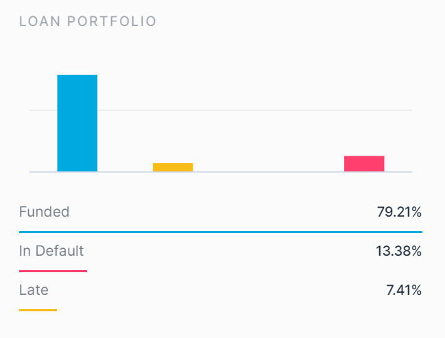Click the yellow Late progress line
This screenshot has width=445, height=338.
38,310
